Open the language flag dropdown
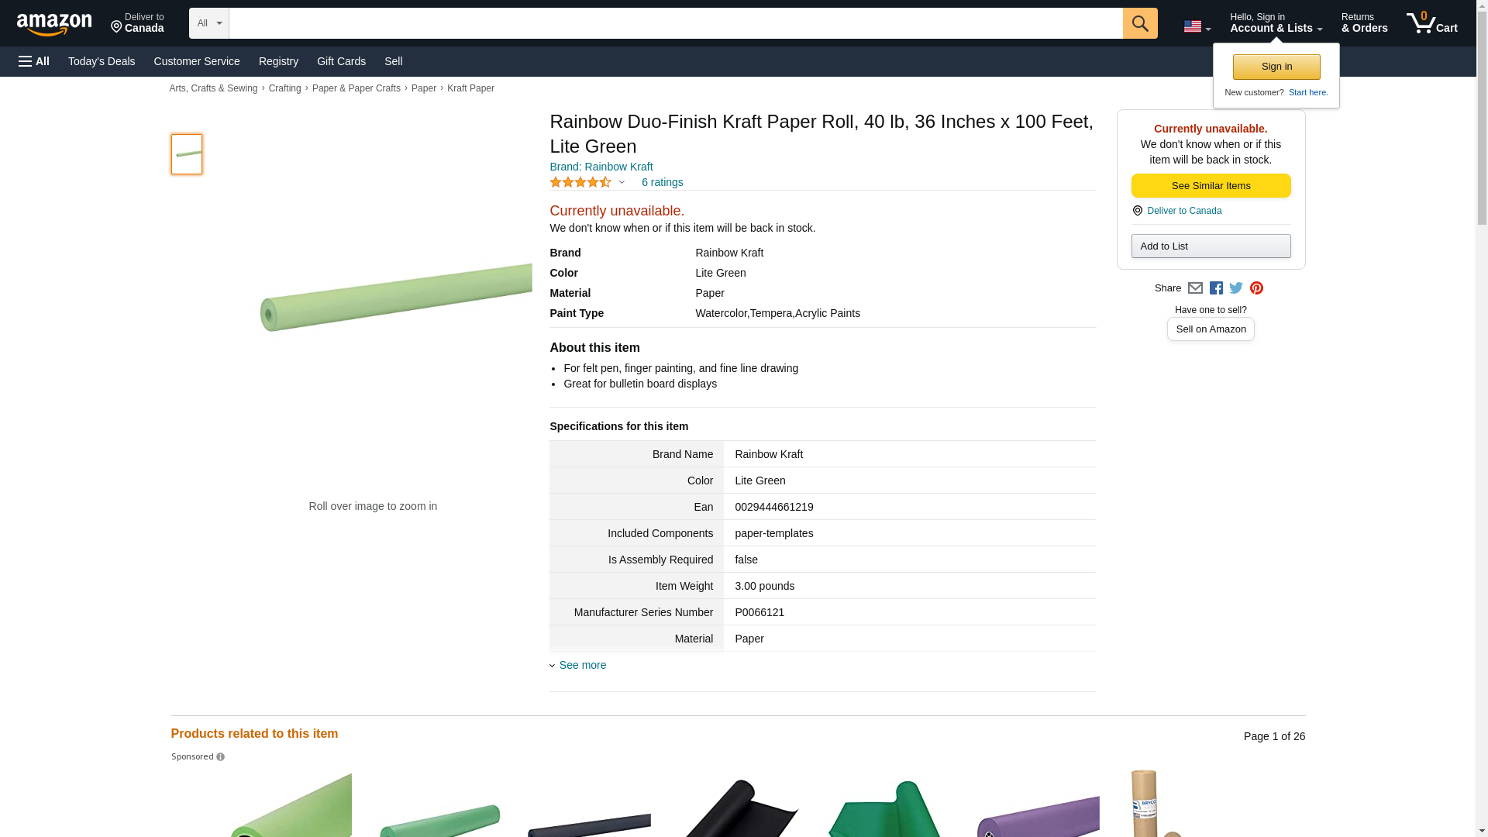Image resolution: width=1488 pixels, height=837 pixels. click(x=1197, y=26)
